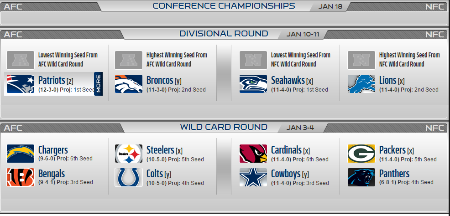
Task: Click the Panthers team logo
Action: pos(361,177)
